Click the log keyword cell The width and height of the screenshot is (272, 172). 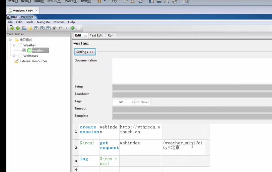pos(89,161)
